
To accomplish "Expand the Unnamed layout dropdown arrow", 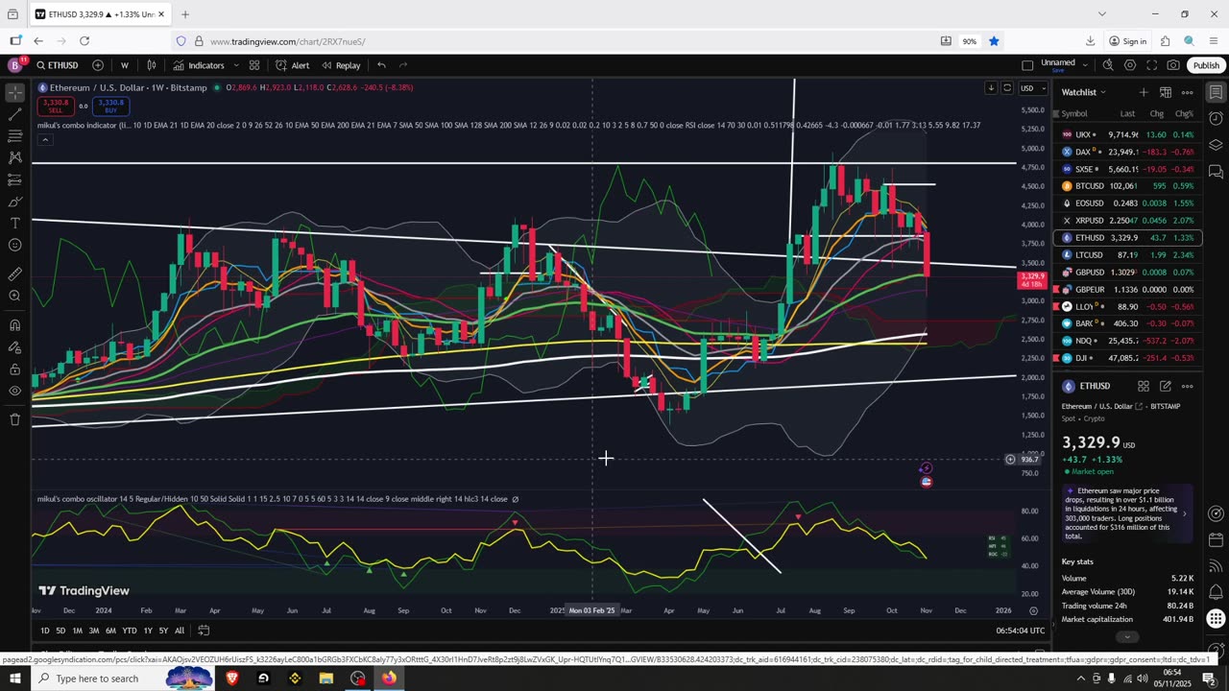I will (1085, 65).
